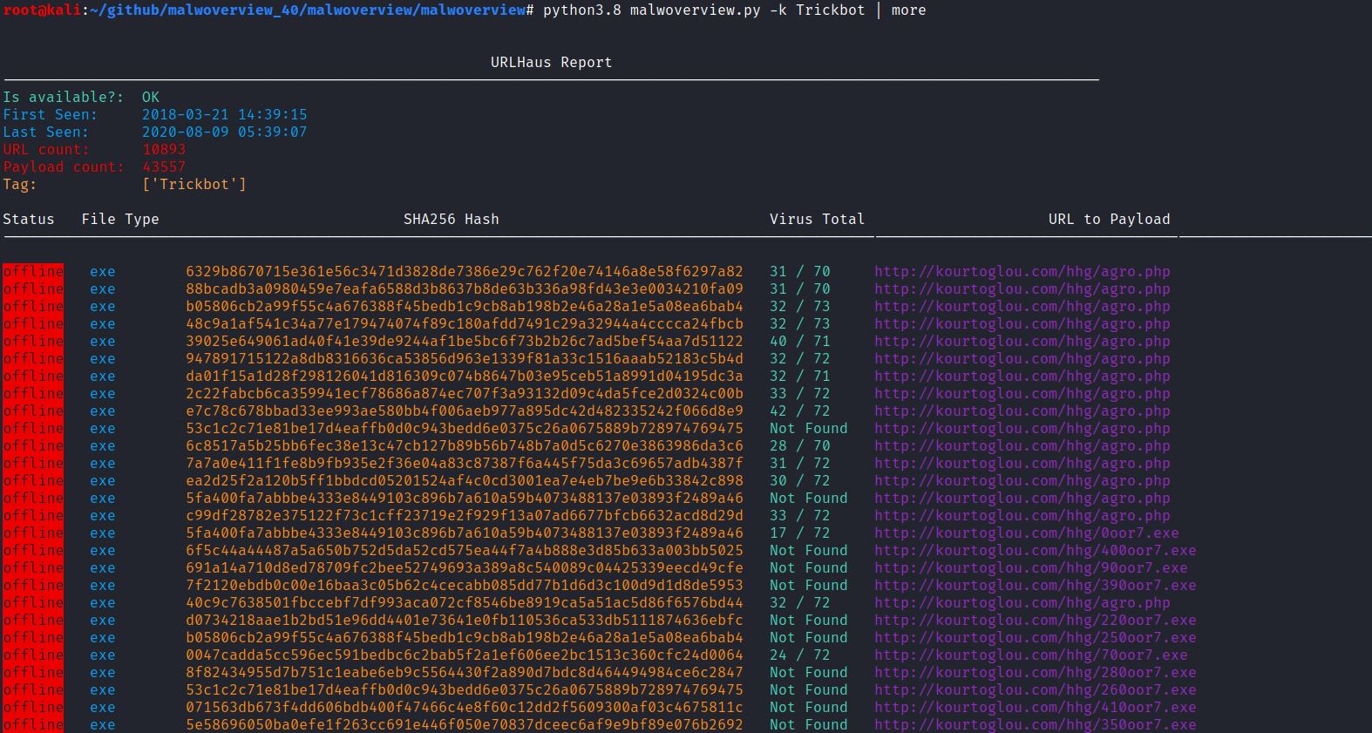Click Virus Total score '28 / 70'

tap(799, 446)
